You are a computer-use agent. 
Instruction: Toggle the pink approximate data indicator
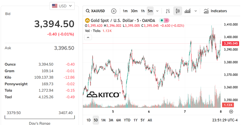point(167,20)
